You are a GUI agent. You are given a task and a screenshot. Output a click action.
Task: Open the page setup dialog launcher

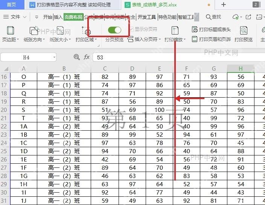98,45
